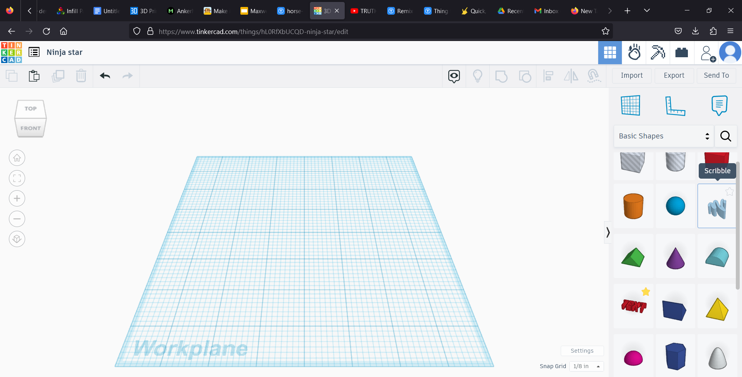The width and height of the screenshot is (742, 377).
Task: Select the teal Round Roof shape
Action: coord(717,256)
